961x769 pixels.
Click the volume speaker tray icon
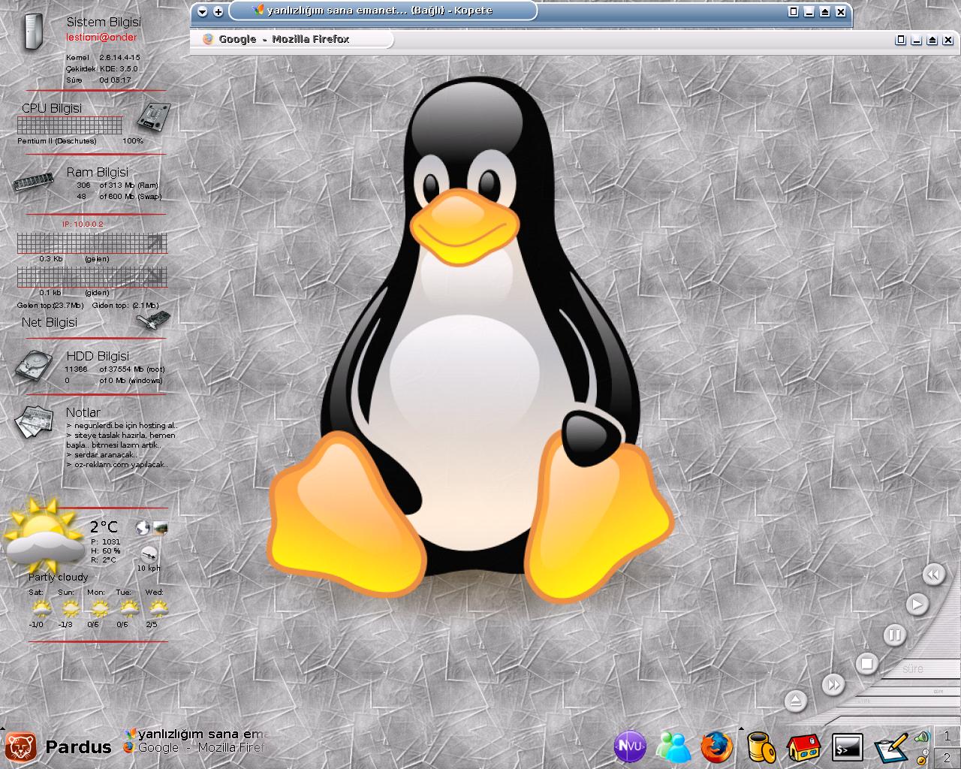tap(922, 737)
